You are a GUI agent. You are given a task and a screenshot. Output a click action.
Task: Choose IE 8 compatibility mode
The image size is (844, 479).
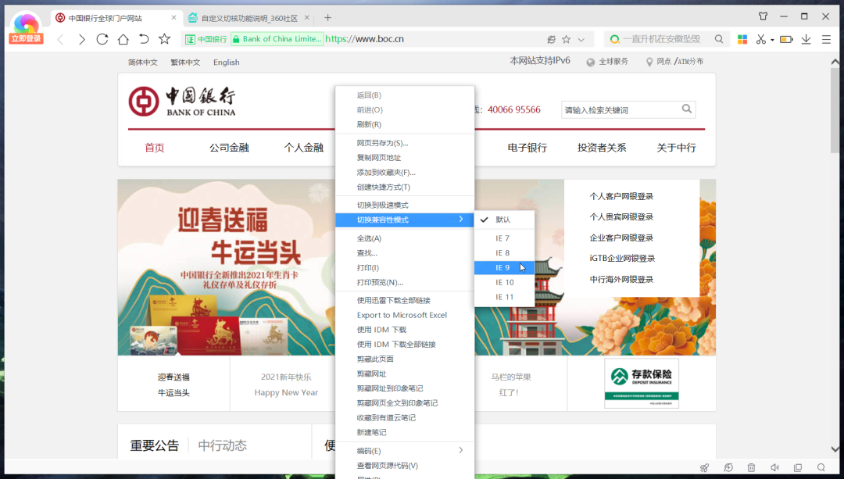pos(504,253)
